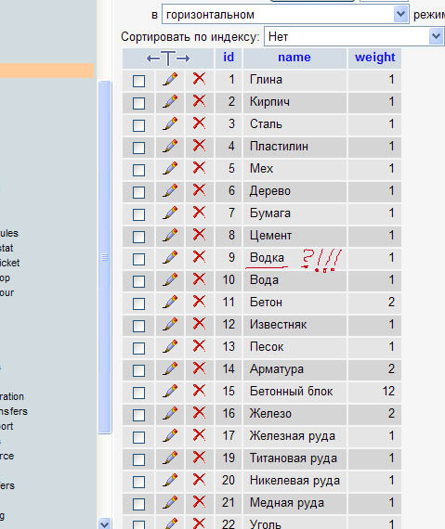Click the weight value 12 for Бетонный блок
The height and width of the screenshot is (529, 445).
pyautogui.click(x=388, y=392)
